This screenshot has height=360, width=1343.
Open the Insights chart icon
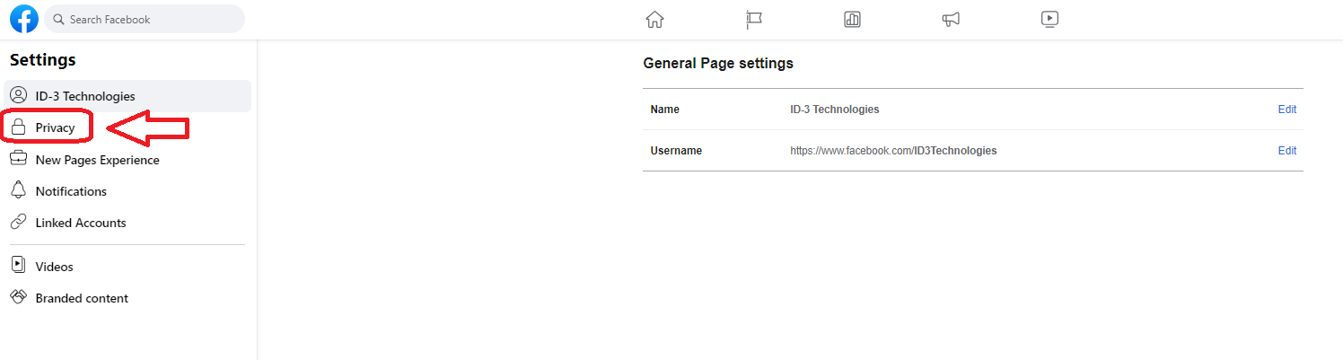point(853,19)
